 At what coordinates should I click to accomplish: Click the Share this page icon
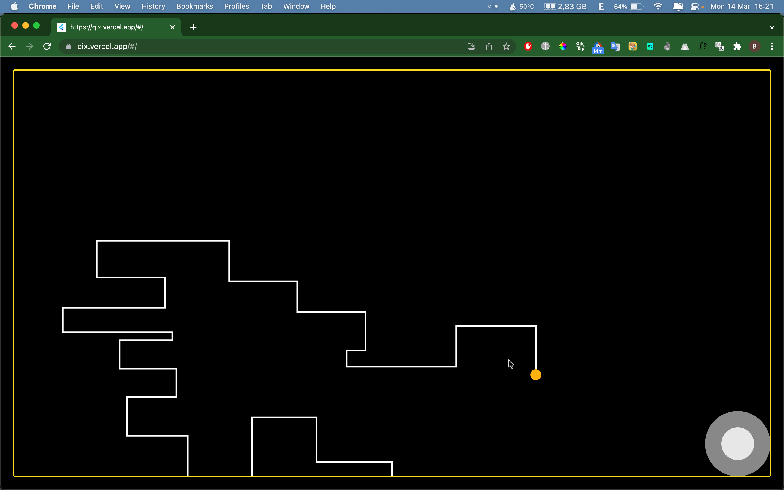point(489,46)
